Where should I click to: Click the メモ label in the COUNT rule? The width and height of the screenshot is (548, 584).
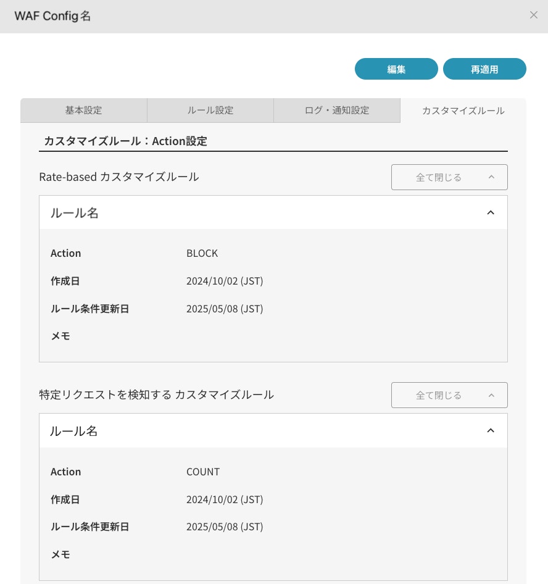[60, 554]
